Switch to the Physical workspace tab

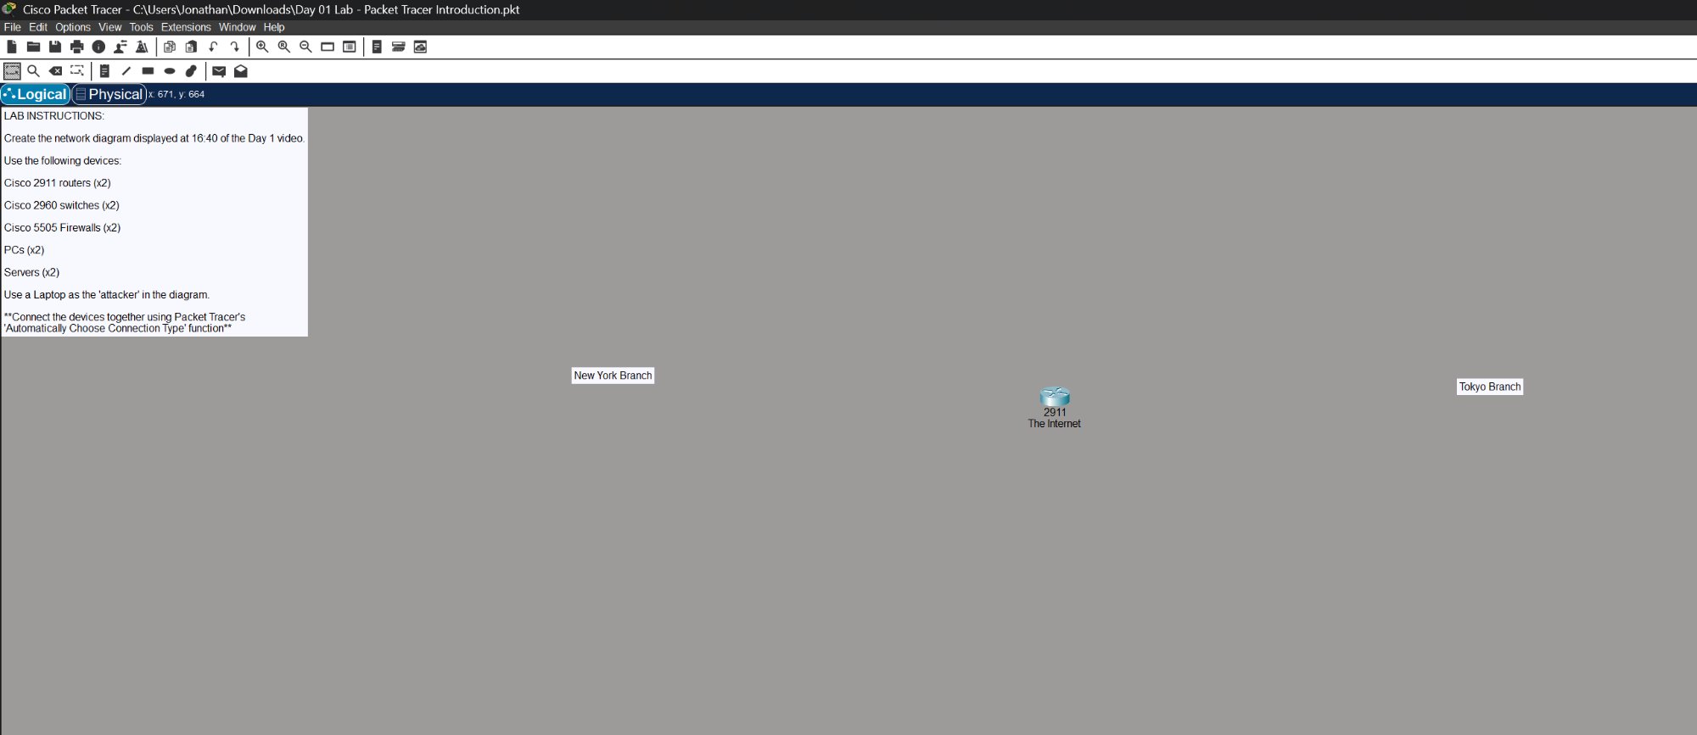(109, 94)
